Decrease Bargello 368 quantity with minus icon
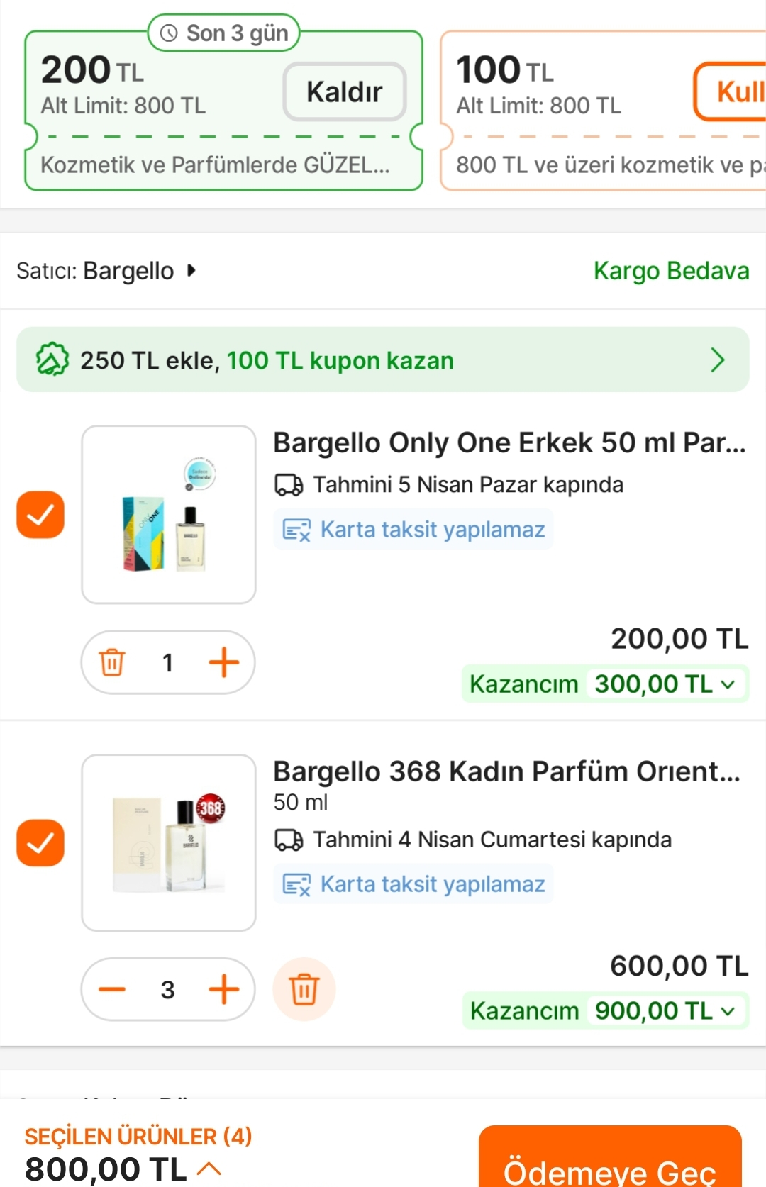The image size is (766, 1187). (112, 989)
